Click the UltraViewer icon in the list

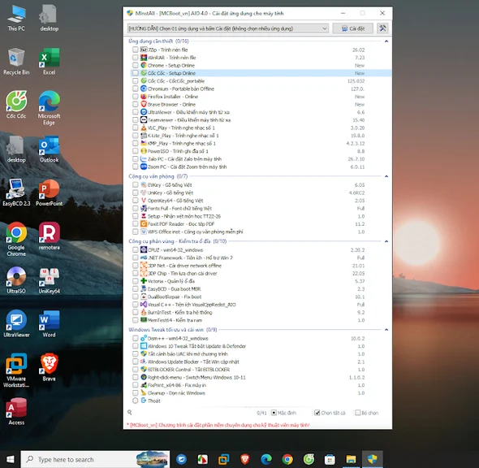[144, 112]
